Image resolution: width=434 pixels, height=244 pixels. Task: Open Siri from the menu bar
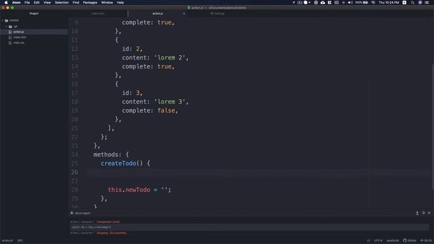click(420, 3)
